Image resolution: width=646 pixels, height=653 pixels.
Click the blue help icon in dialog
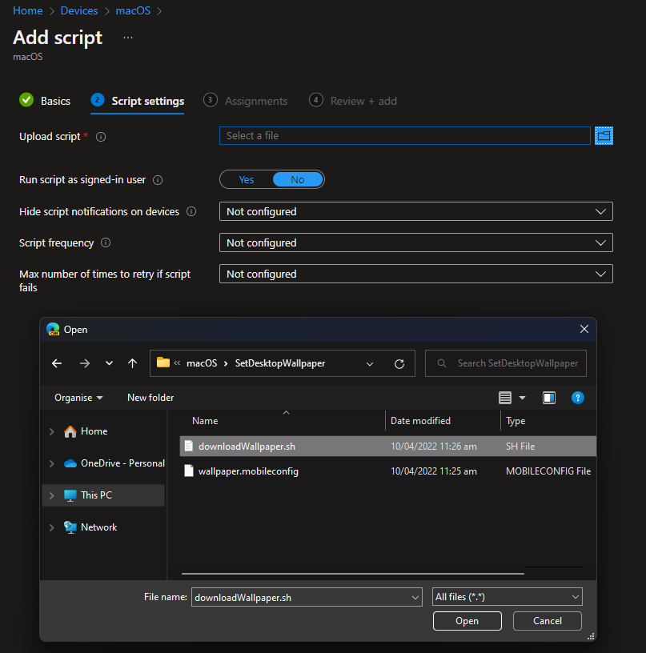[578, 398]
